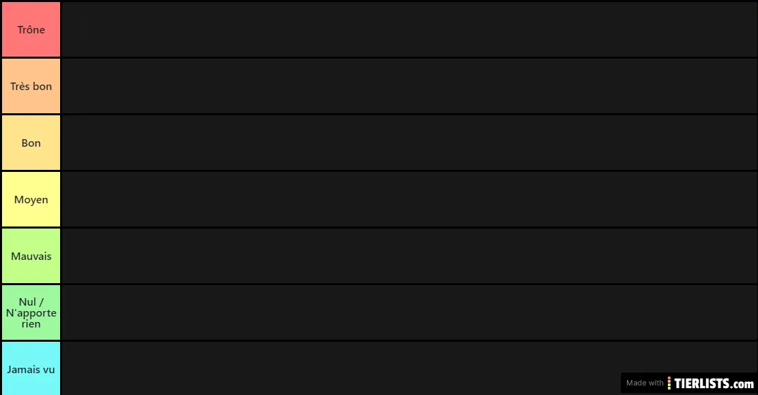Click the empty Moyen tier row

[408, 199]
